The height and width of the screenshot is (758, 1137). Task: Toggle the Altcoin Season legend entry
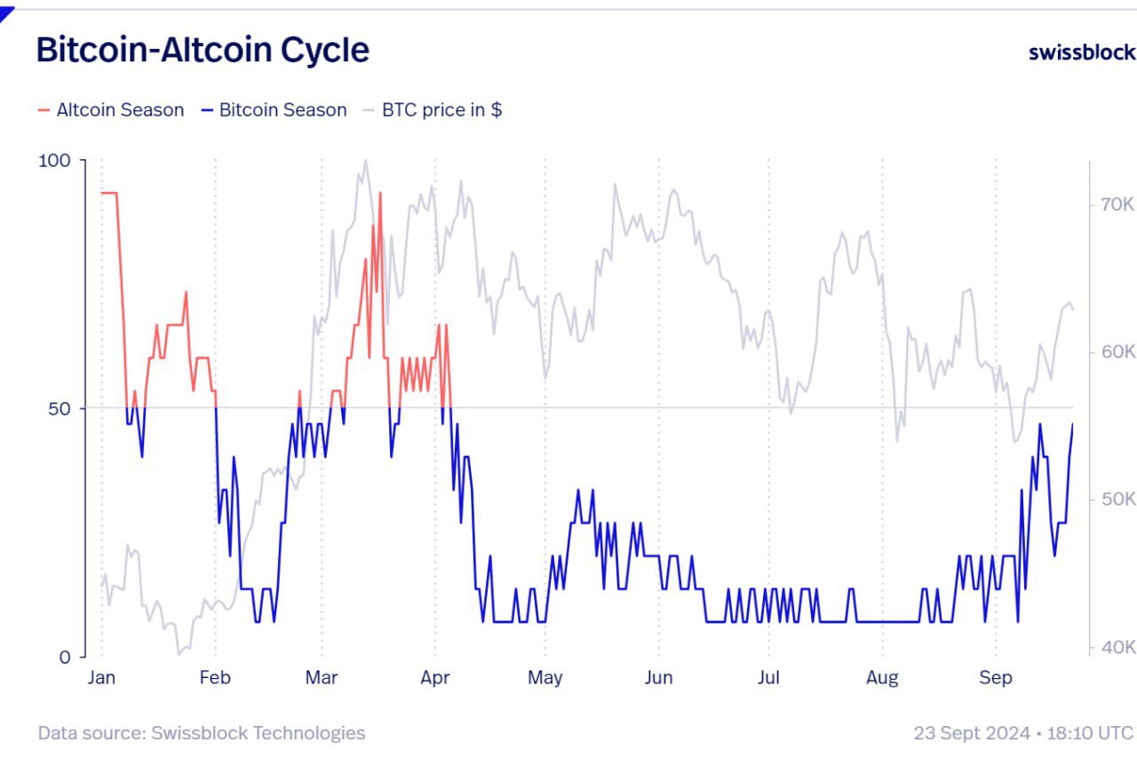tap(120, 110)
